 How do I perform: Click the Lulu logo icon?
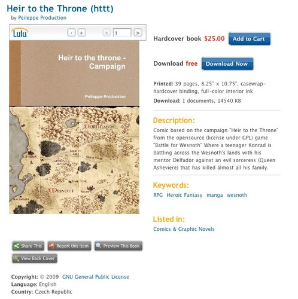pos(20,33)
